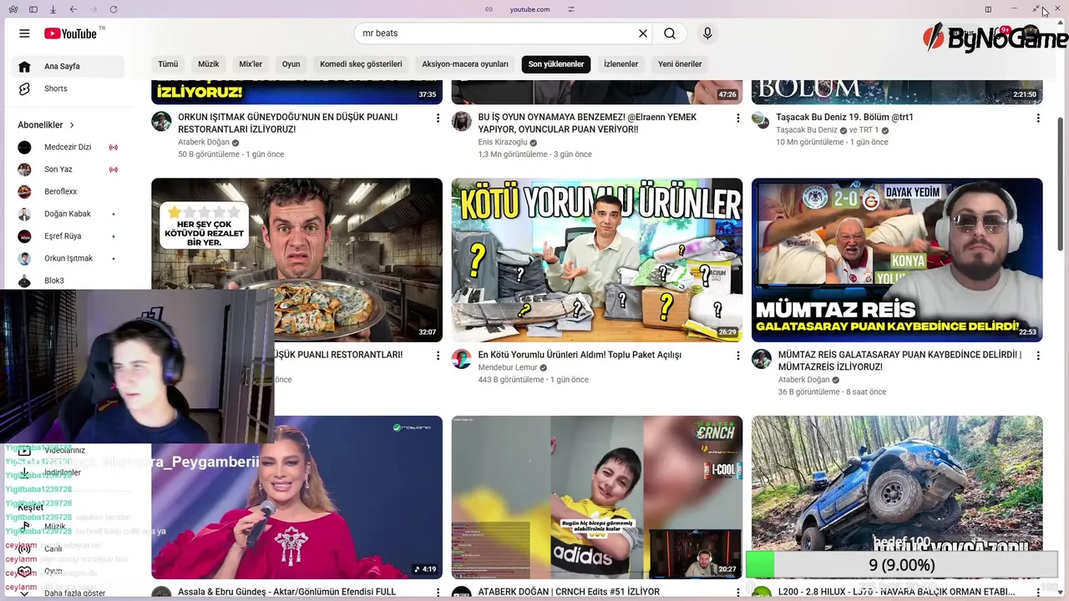Start voice search with the microphone icon
Viewport: 1069px width, 601px height.
coord(707,33)
